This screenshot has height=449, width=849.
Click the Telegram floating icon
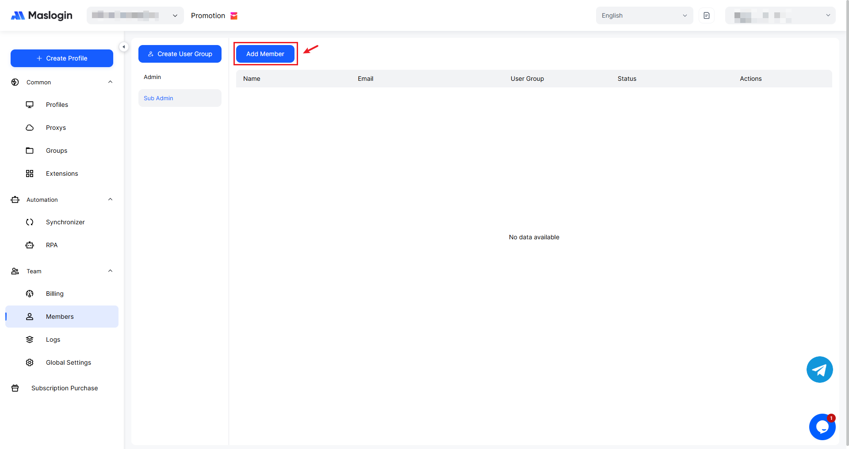click(819, 370)
